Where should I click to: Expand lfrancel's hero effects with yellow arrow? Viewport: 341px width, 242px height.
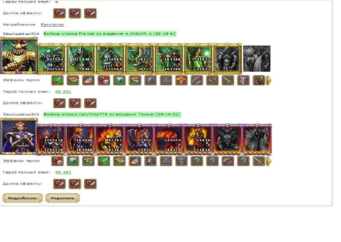pyautogui.click(x=269, y=81)
